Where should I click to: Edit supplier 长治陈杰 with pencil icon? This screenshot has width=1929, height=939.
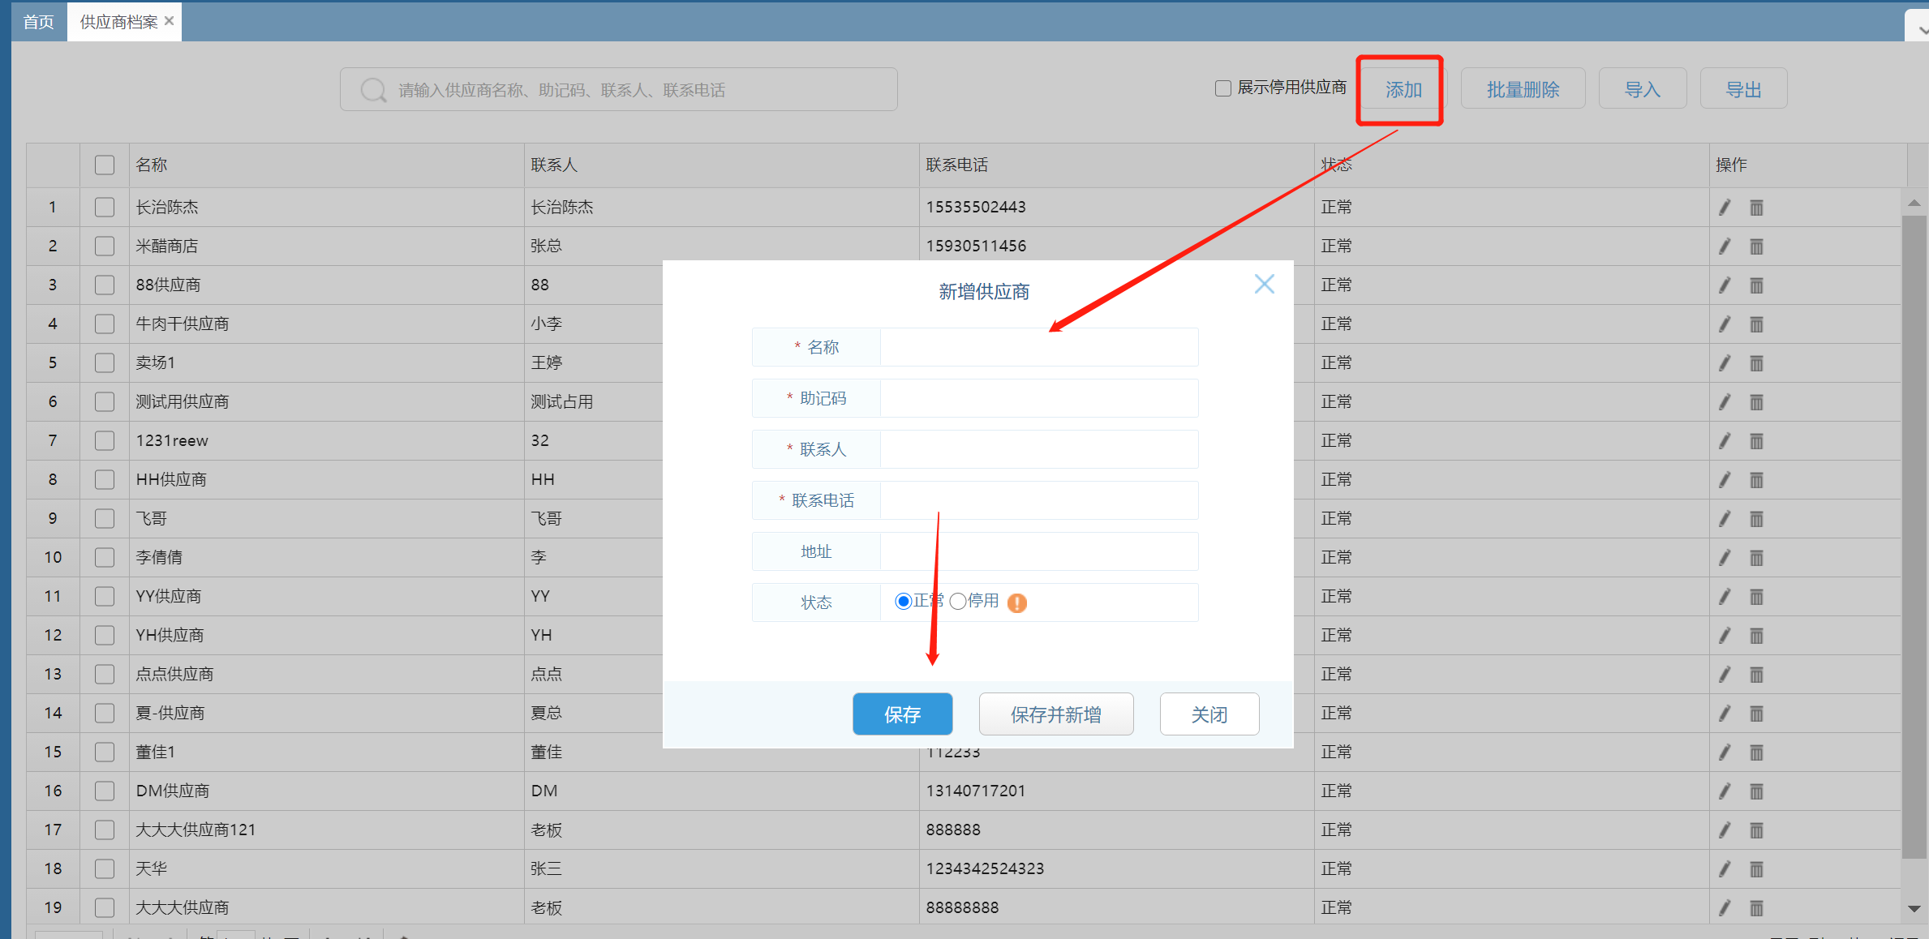(1725, 208)
